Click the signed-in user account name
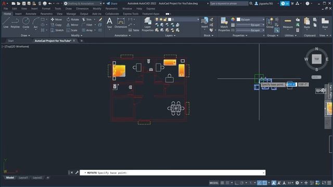This screenshot has height=187, width=333. (x=266, y=4)
